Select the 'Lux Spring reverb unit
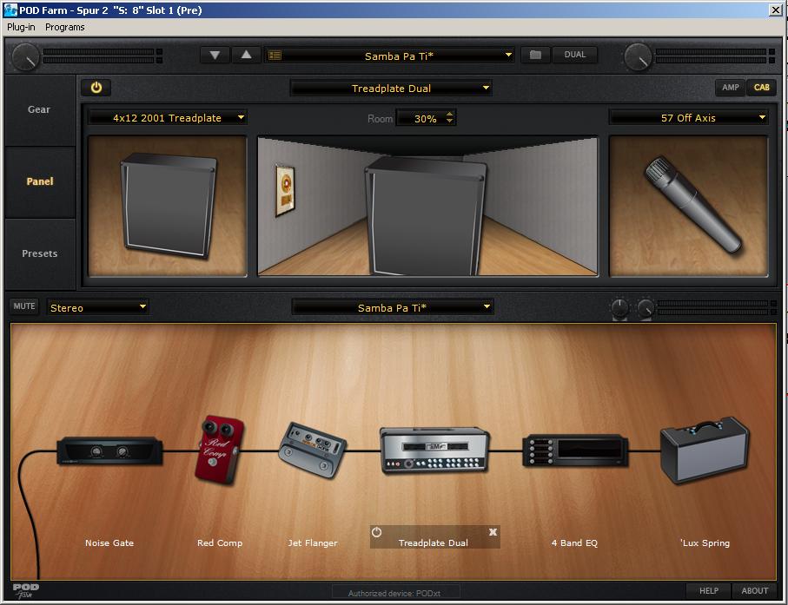Image resolution: width=788 pixels, height=605 pixels. (x=705, y=450)
